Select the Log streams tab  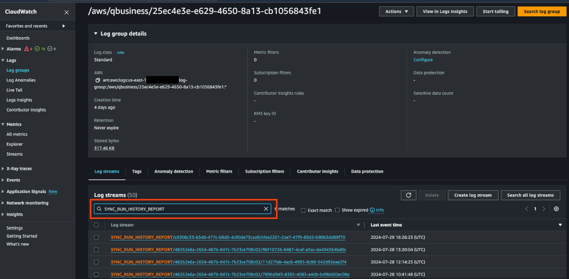[x=107, y=172]
